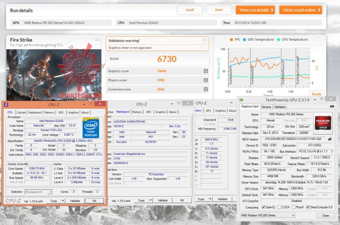Click the GPU-Z BIOS Version field
Viewport: 340px width, 225px height.
point(293,139)
